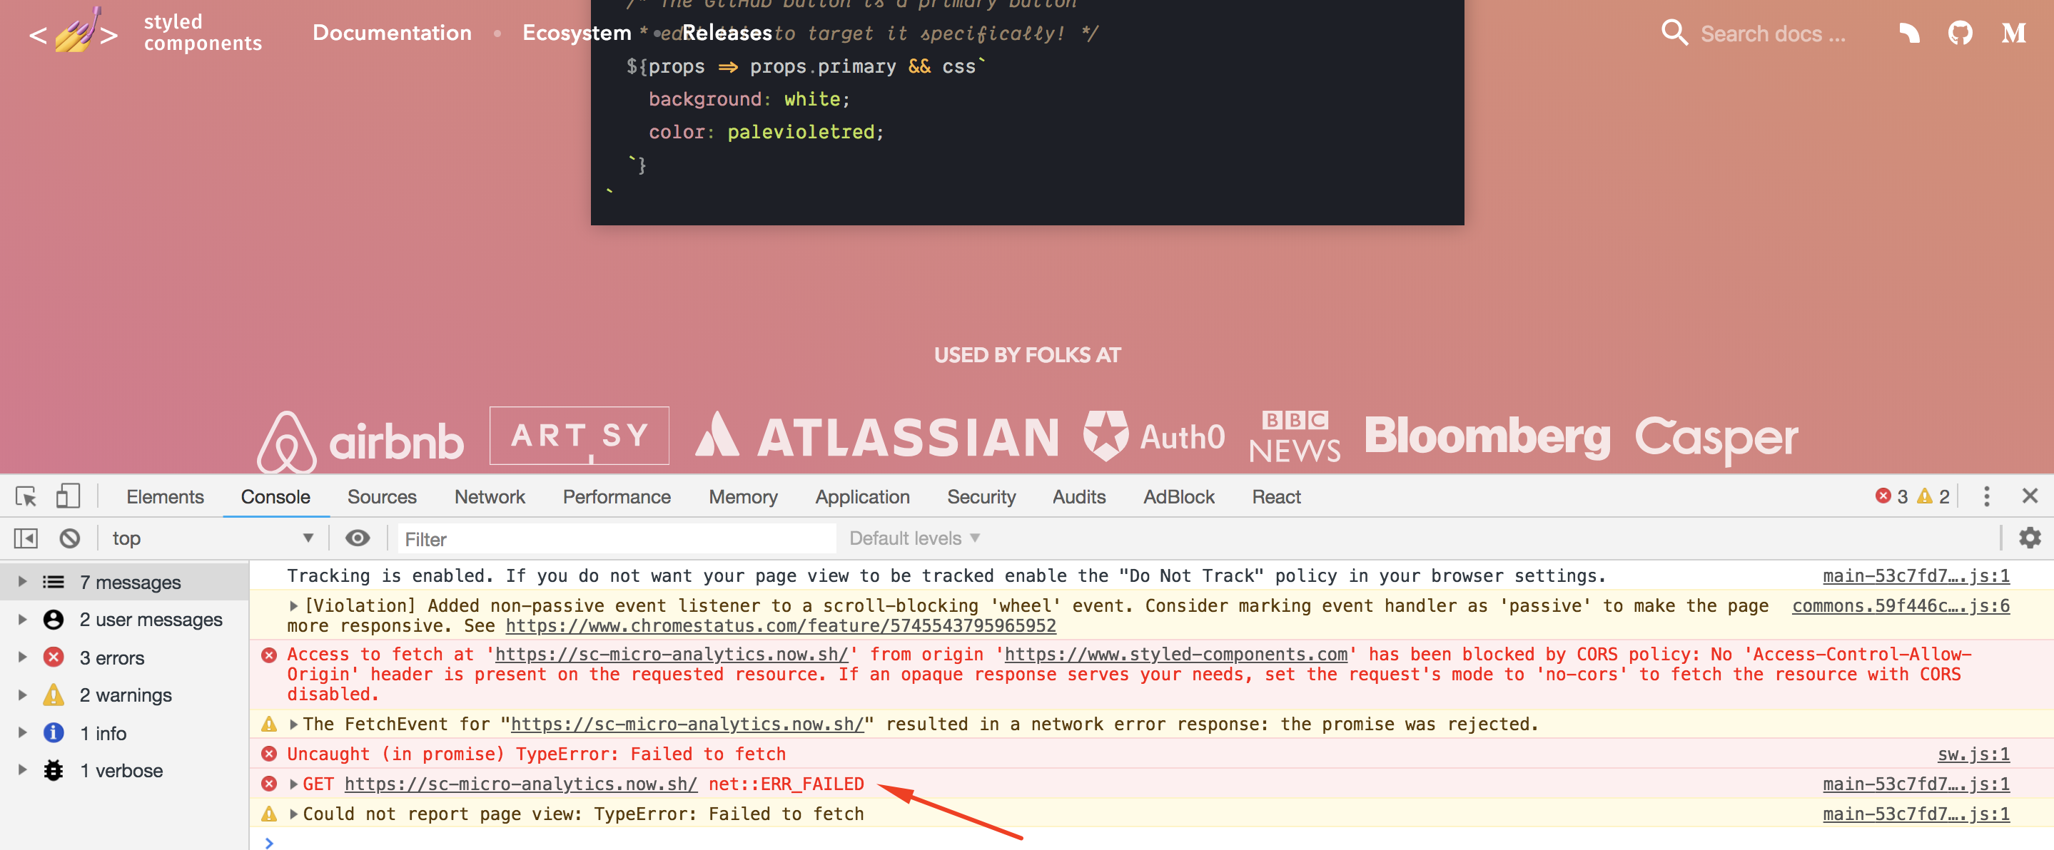
Task: Open the DevTools more options menu
Action: [x=1987, y=496]
